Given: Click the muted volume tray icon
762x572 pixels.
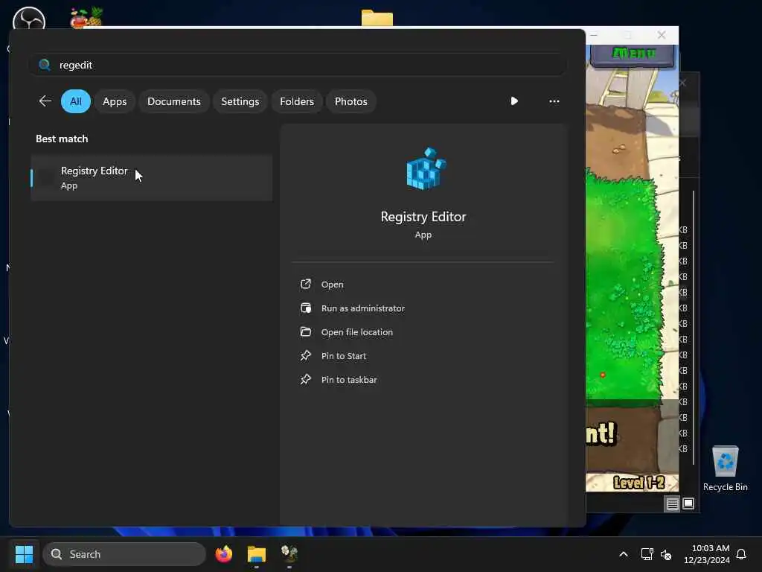Looking at the screenshot, I should 666,554.
